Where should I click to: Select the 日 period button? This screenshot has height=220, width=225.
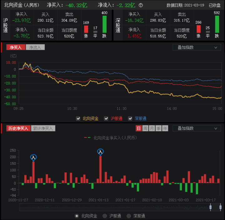139,128
